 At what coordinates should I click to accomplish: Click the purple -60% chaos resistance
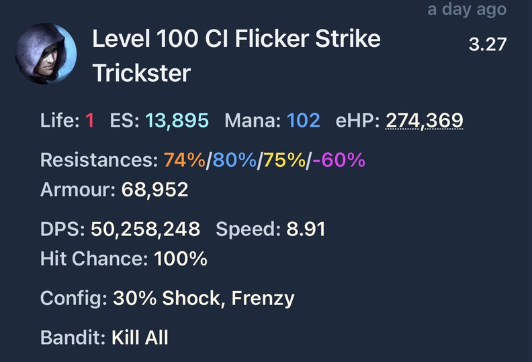pyautogui.click(x=338, y=161)
